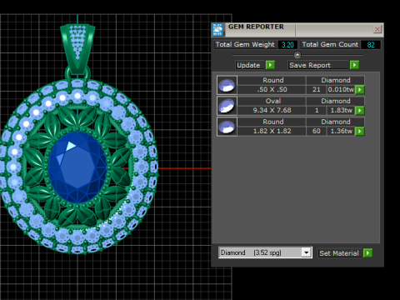Viewport: 400px width, 300px height.
Task: Click green arrow next to Save Report
Action: coord(354,65)
